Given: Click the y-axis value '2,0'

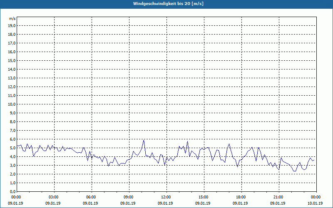Looking at the screenshot, I should pyautogui.click(x=12, y=174).
